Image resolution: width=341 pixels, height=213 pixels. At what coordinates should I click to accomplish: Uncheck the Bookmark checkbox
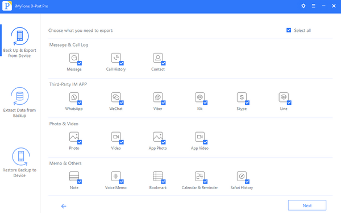[163, 182]
